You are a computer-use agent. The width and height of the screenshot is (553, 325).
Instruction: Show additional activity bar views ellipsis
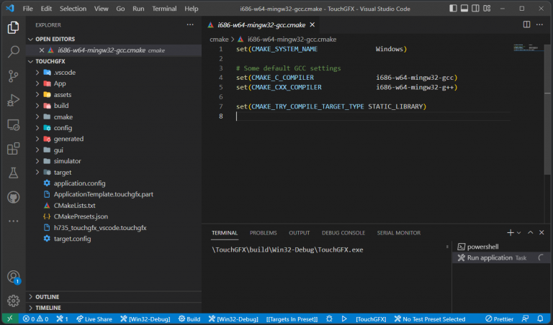13,221
